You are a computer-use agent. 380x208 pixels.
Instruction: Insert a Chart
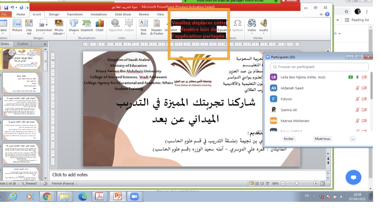(x=100, y=25)
